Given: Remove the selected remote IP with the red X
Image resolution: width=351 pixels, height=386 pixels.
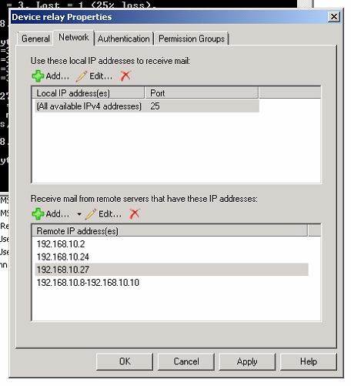Looking at the screenshot, I should pos(135,213).
